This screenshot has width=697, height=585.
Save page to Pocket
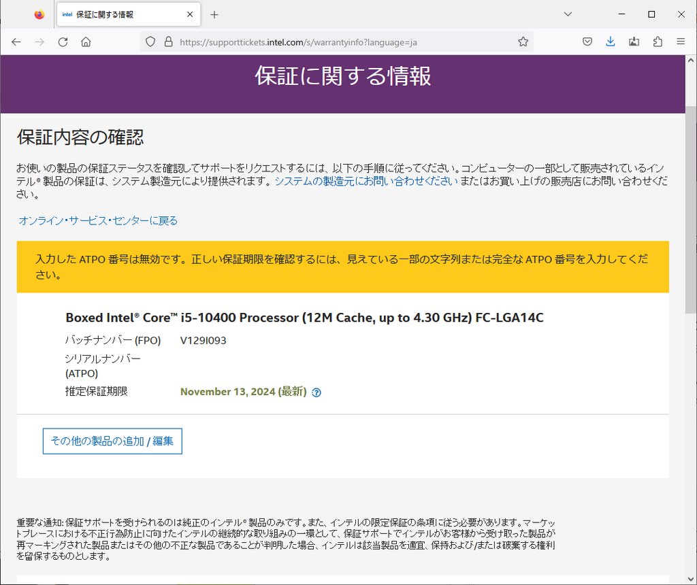coord(587,42)
